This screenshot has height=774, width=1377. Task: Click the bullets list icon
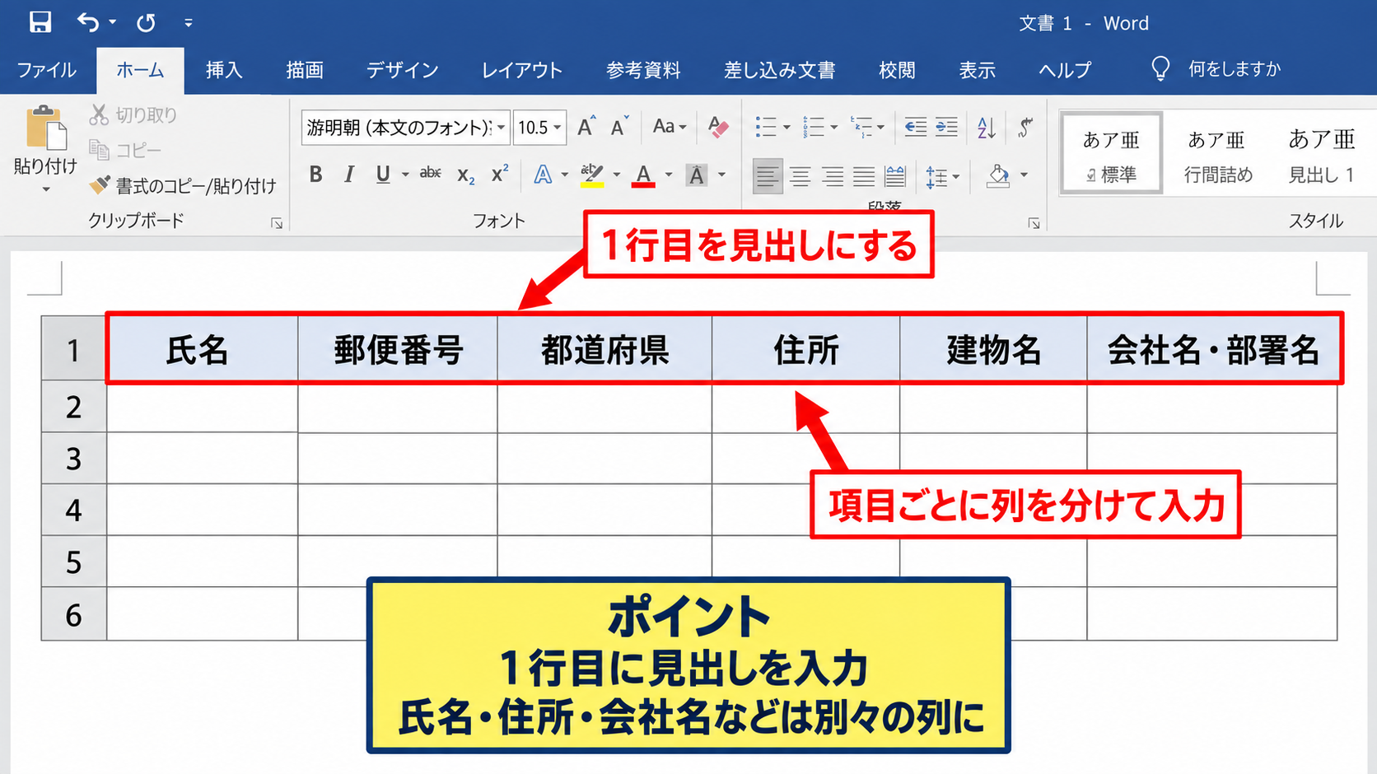pos(766,127)
